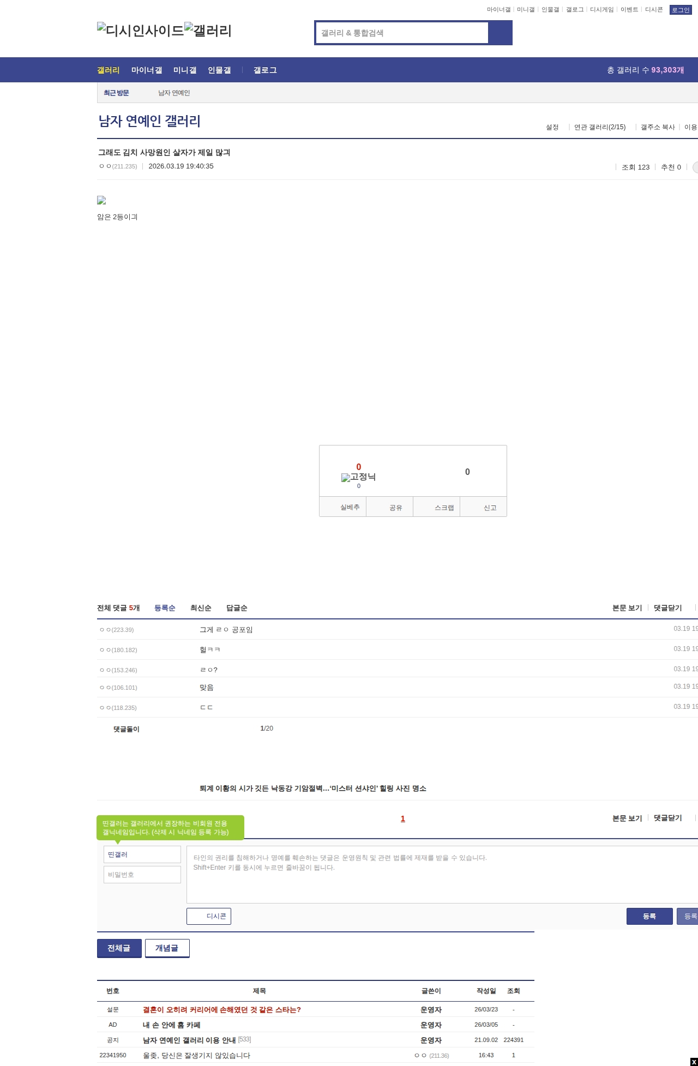Image resolution: width=698 pixels, height=1066 pixels.
Task: Collapse comments with 댓글닫기 beside page number 1
Action: [x=668, y=818]
